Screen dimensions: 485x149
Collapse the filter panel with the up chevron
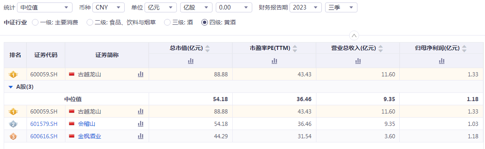coord(354,35)
